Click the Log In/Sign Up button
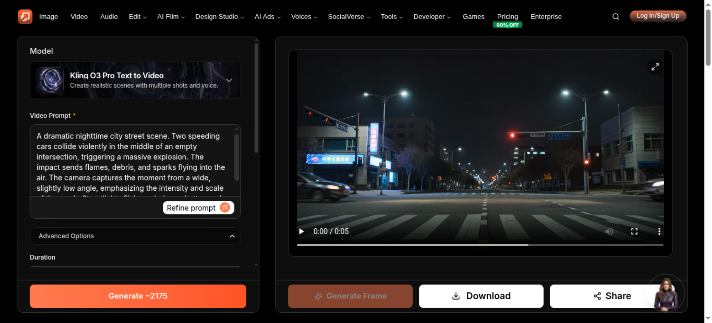 pyautogui.click(x=658, y=16)
